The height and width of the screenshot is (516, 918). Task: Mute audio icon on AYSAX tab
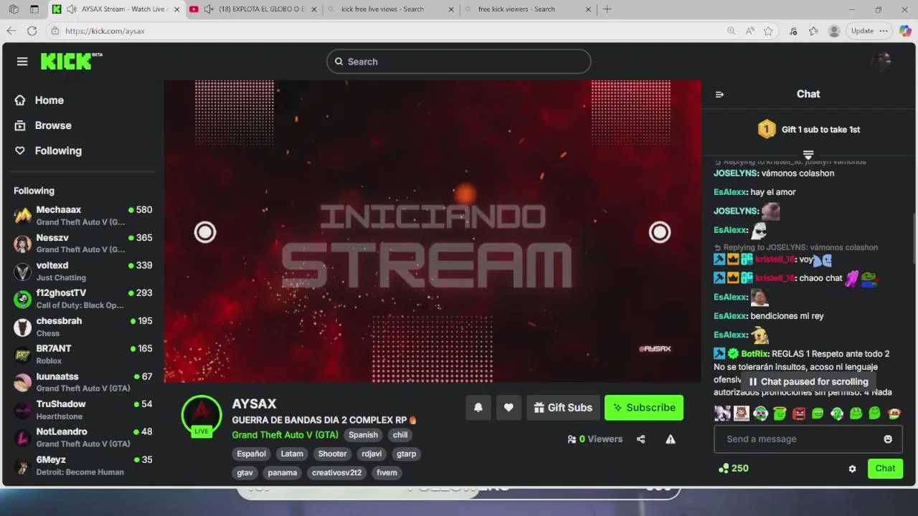pos(72,9)
